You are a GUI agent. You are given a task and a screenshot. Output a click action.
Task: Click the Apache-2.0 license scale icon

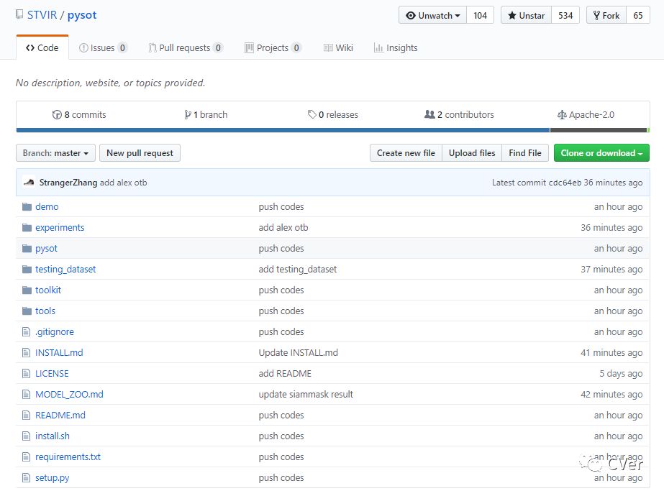point(562,115)
